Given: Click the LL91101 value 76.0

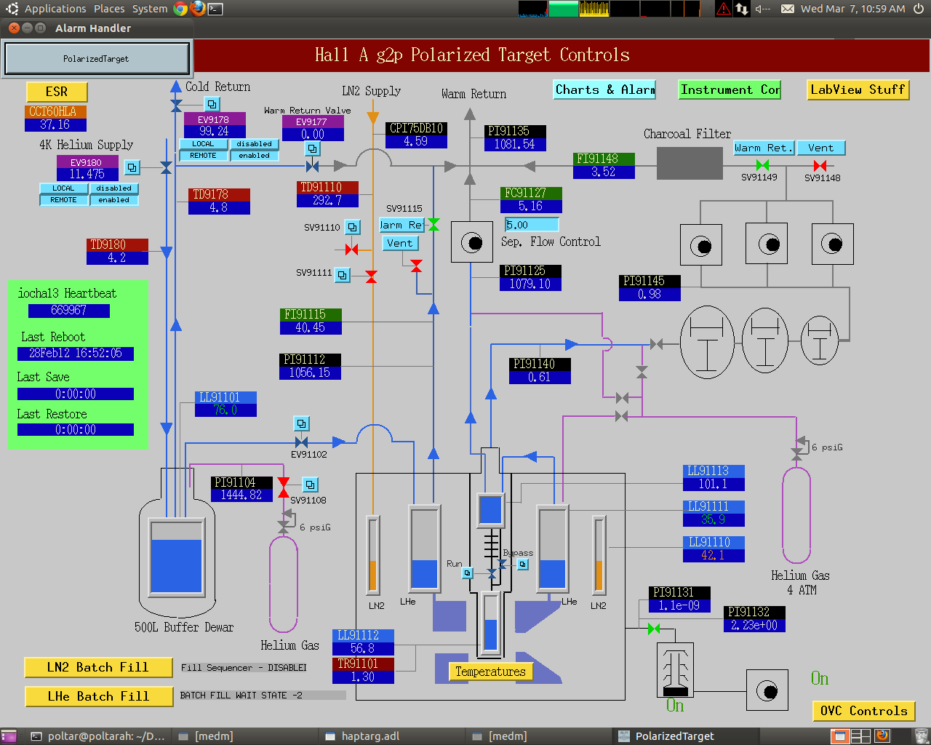Looking at the screenshot, I should (x=225, y=410).
